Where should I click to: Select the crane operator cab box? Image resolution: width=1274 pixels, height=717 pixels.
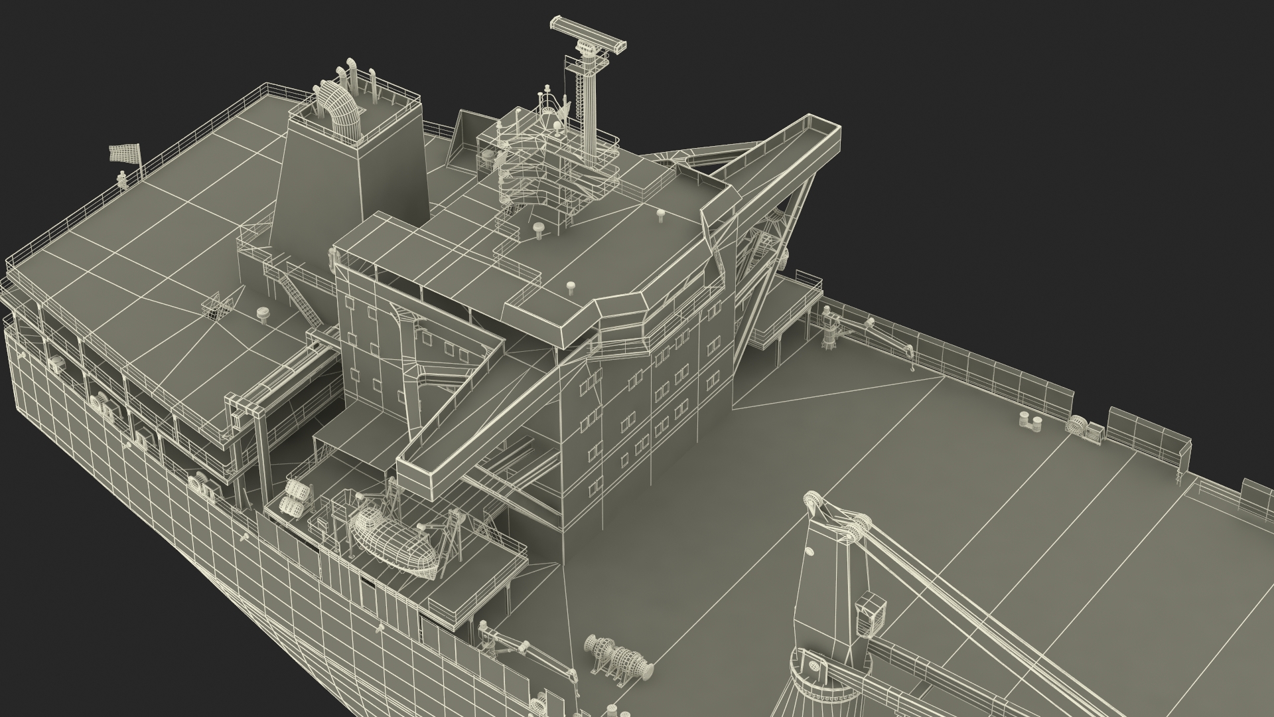click(870, 614)
